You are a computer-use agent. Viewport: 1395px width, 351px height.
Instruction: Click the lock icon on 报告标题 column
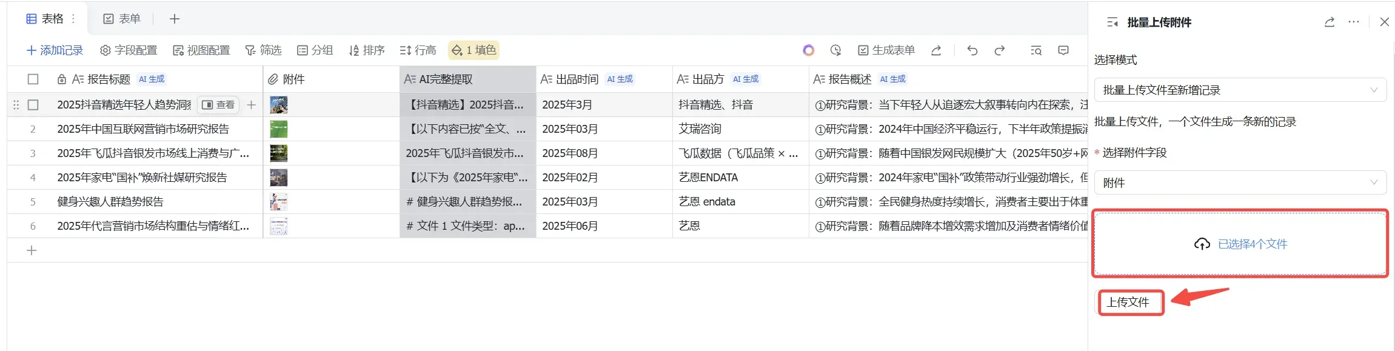[61, 79]
